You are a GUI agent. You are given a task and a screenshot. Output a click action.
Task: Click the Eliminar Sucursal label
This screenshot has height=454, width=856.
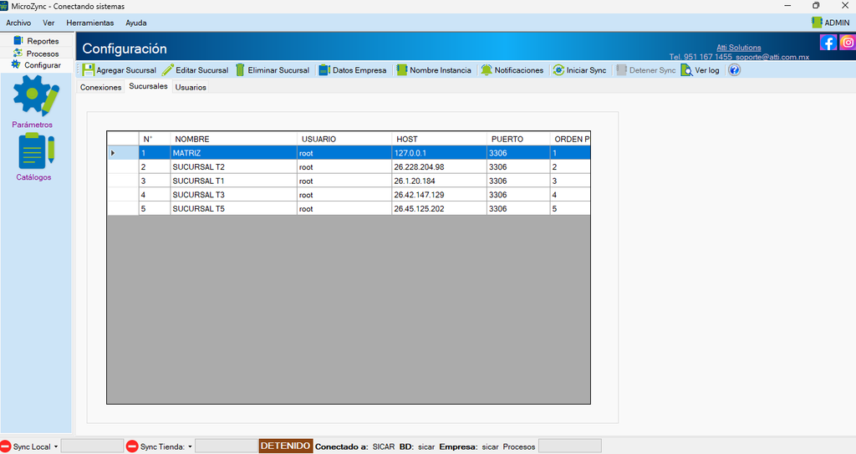pos(278,70)
